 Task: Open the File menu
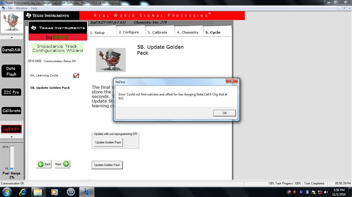[10, 8]
